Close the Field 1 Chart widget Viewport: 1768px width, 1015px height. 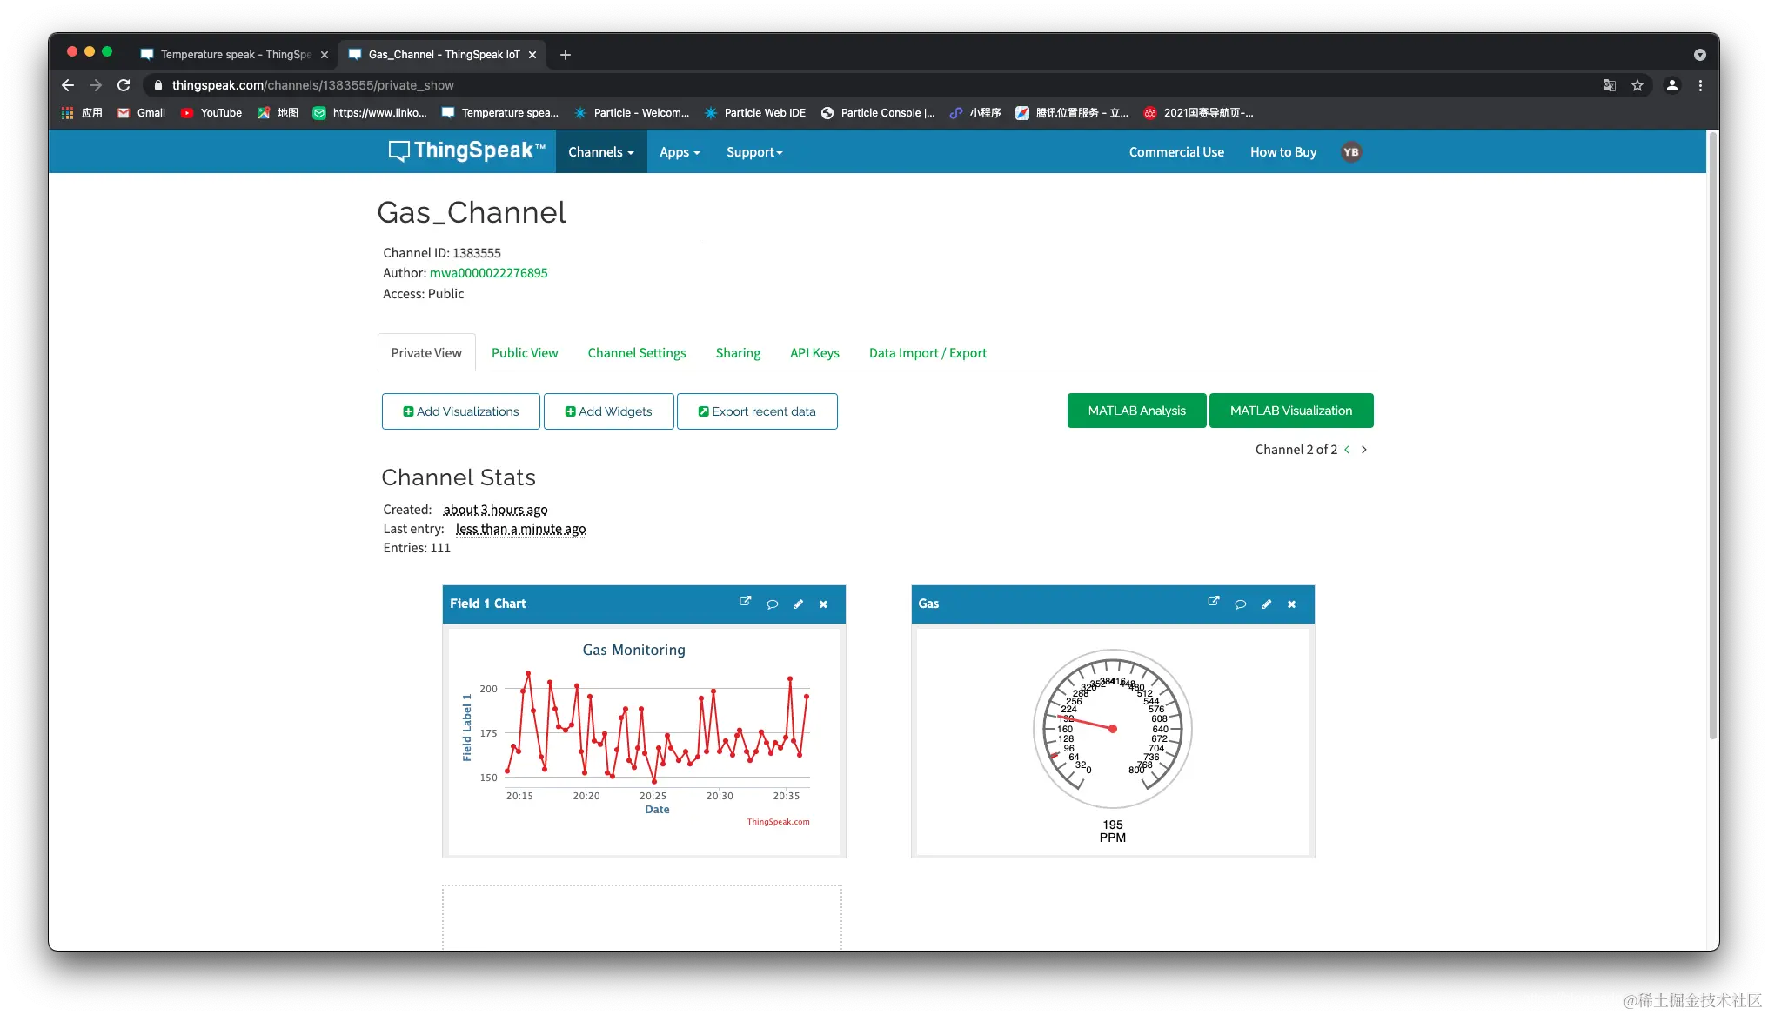pos(823,604)
